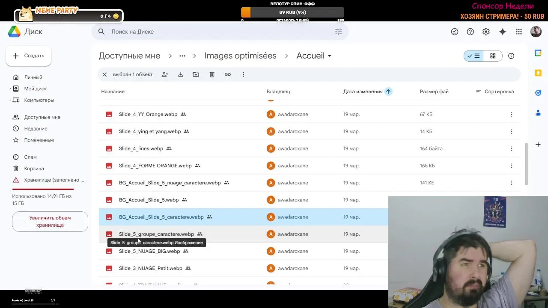Open more options for BG_Accueil_Slide_5_nuage_caractere.webp
Image resolution: width=548 pixels, height=308 pixels.
[x=511, y=183]
